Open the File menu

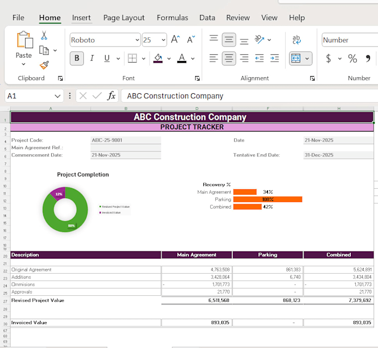tap(18, 18)
